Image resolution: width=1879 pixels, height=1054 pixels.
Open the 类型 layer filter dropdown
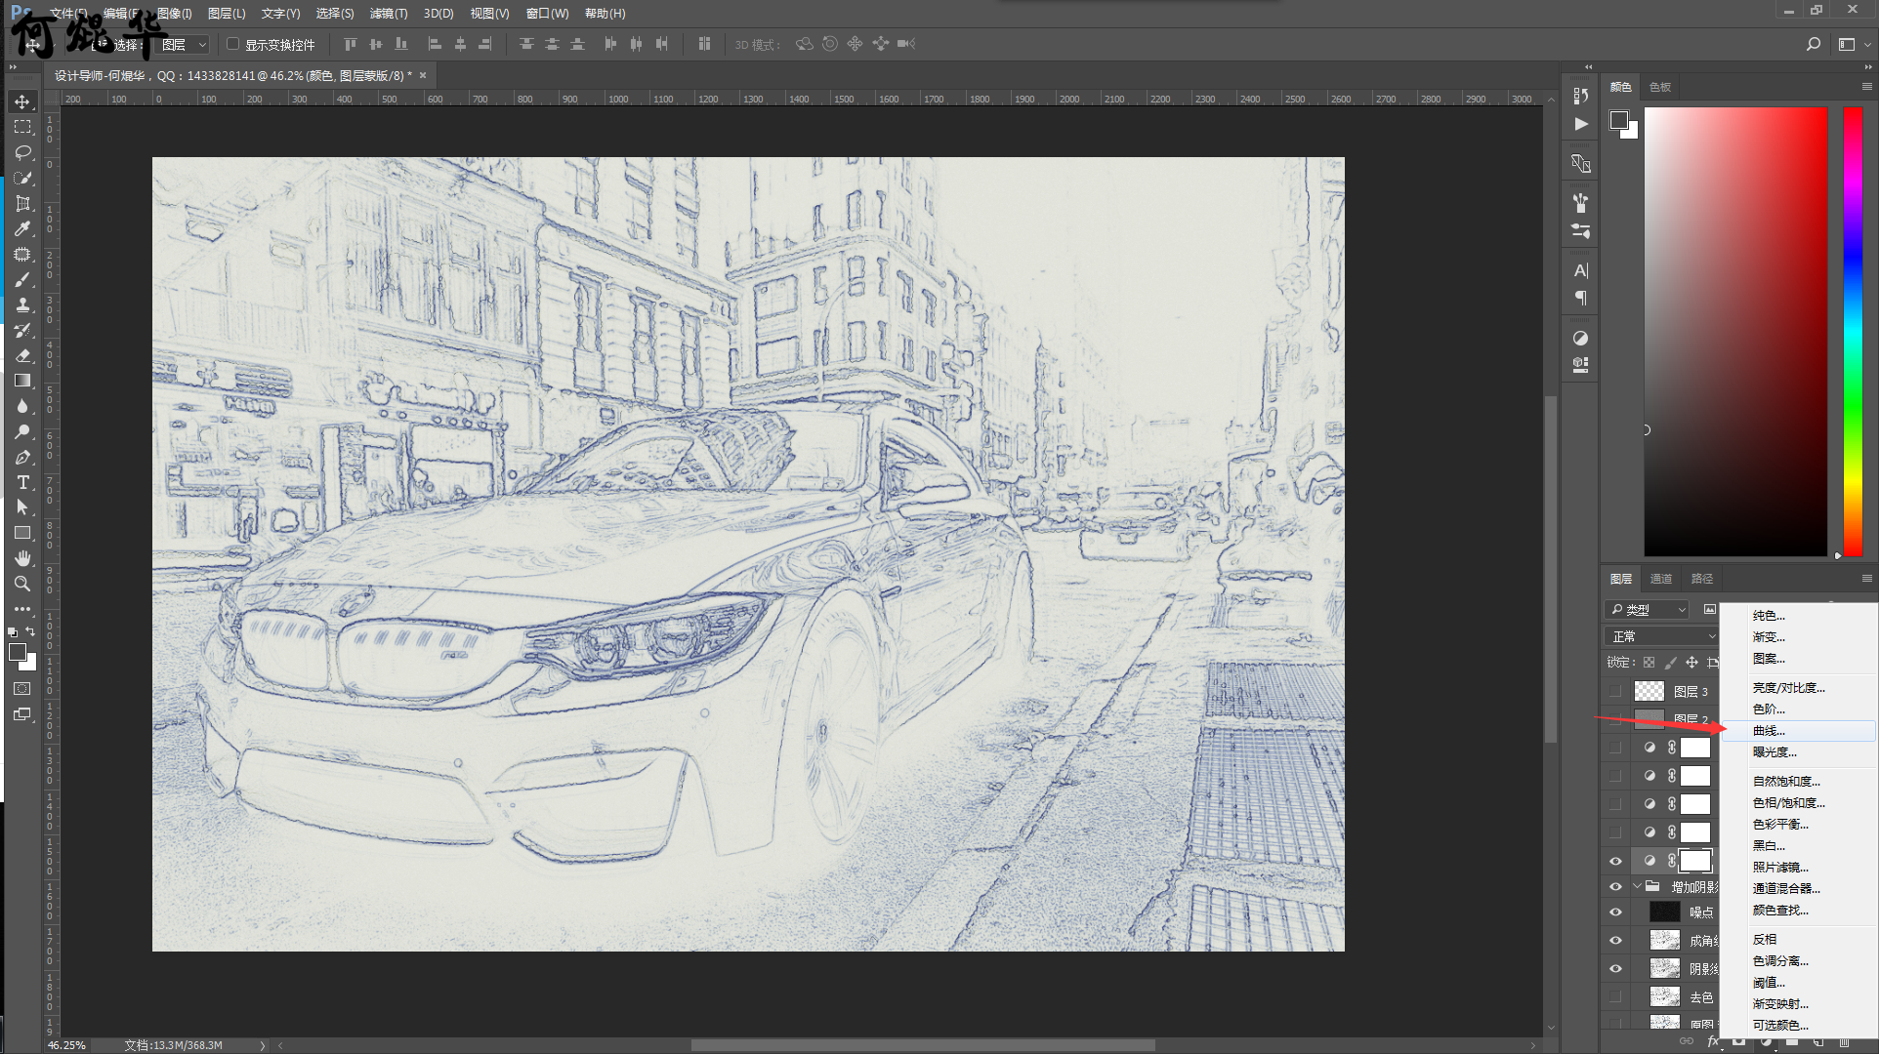[1648, 609]
